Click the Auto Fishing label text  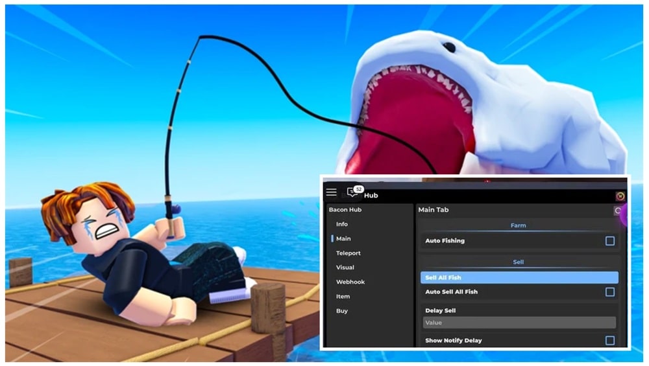click(x=445, y=240)
